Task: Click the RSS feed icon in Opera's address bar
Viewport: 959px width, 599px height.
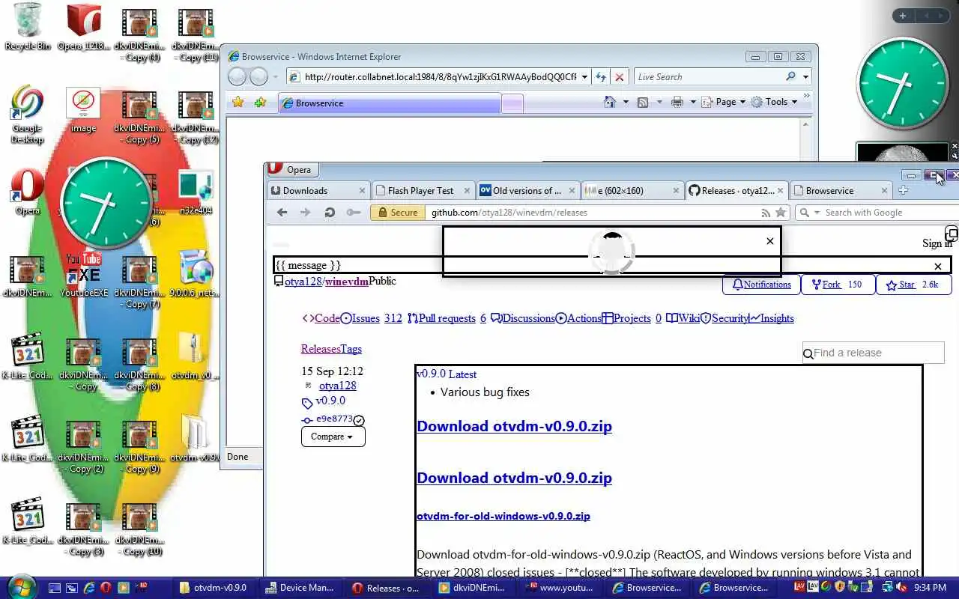Action: 765,213
